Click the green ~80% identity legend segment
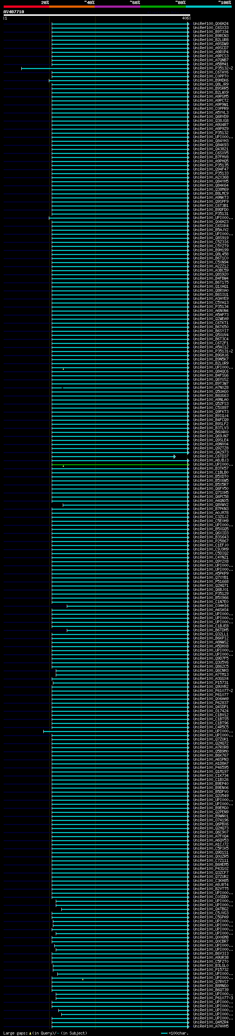Image resolution: width=235 pixels, height=1036 pixels. tap(163, 7)
